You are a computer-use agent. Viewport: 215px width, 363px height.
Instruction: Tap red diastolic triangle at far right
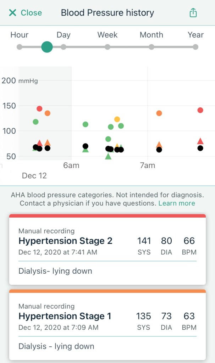[200, 141]
